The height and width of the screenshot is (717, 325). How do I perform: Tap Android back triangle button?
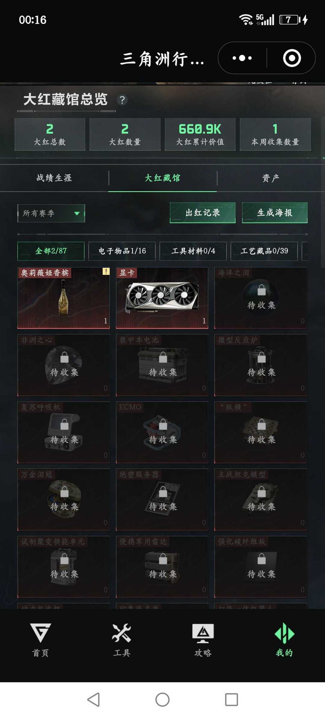tap(94, 699)
